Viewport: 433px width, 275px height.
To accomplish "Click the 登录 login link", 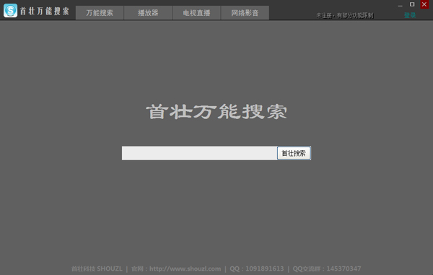I will tap(410, 15).
